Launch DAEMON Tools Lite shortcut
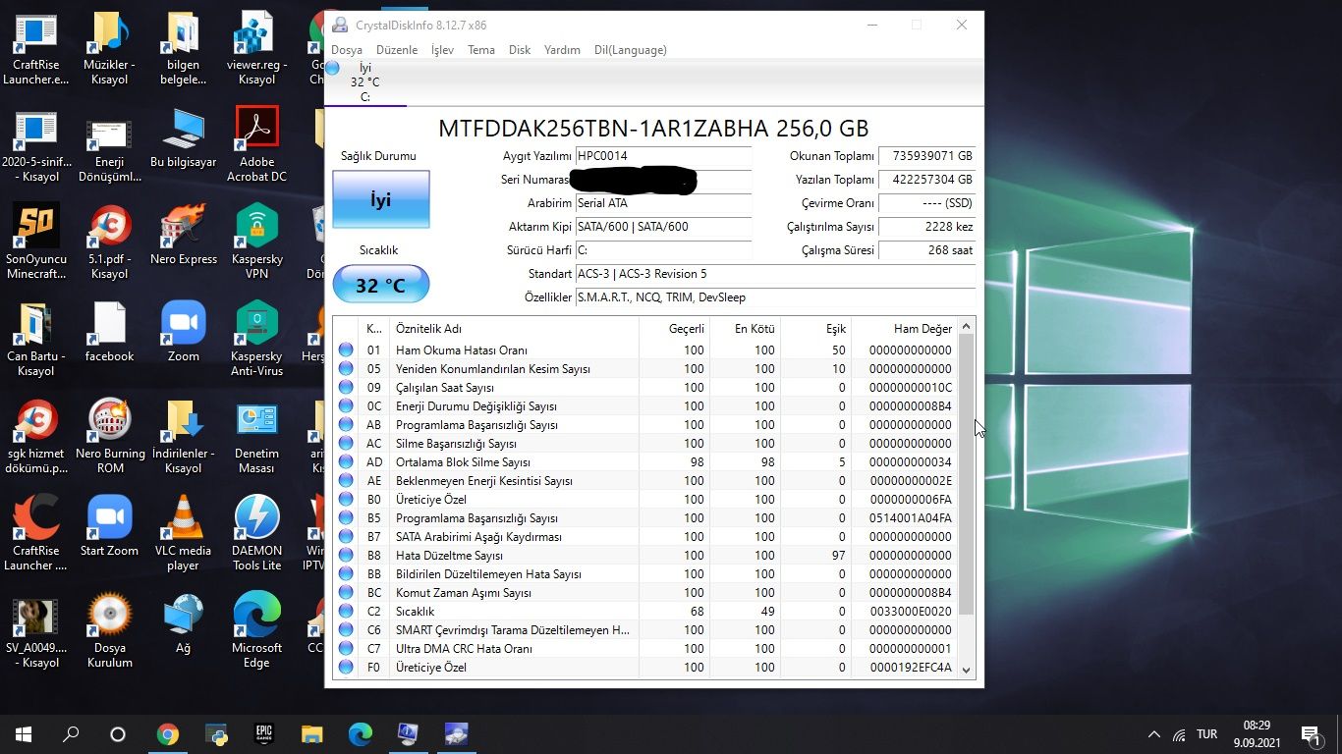This screenshot has width=1342, height=754. 256,518
